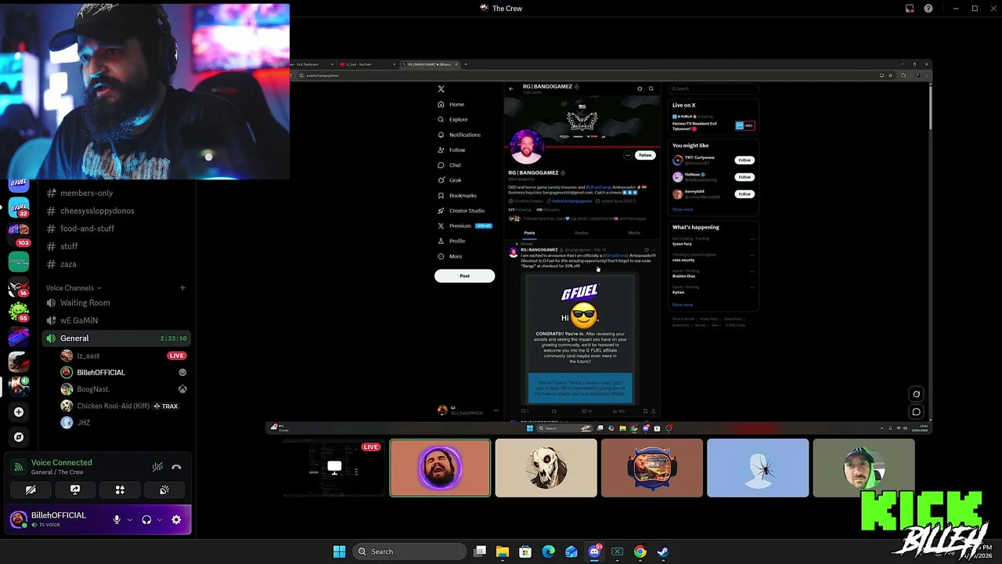
Task: Add a server plus button
Action: point(19,412)
